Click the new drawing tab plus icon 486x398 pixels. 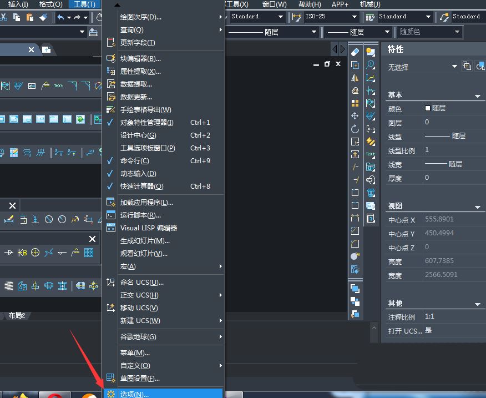pyautogui.click(x=46, y=49)
